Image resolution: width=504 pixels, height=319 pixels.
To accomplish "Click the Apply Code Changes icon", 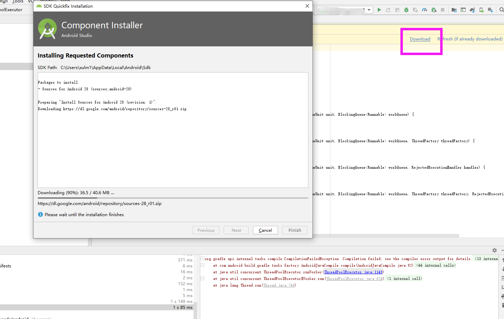I will (397, 10).
